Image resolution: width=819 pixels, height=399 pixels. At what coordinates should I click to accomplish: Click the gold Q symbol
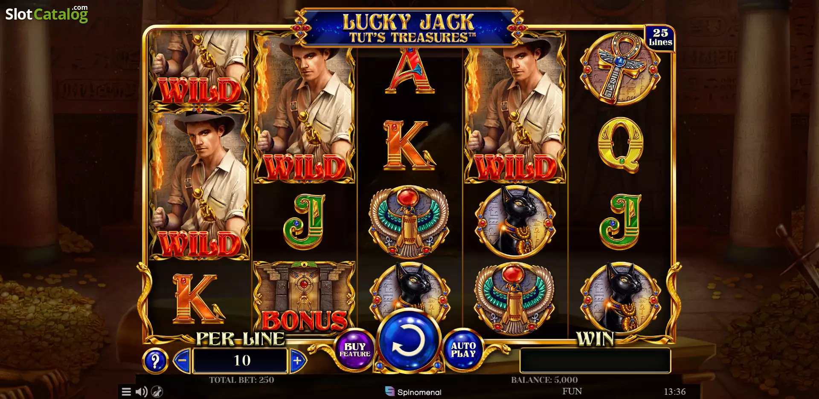tap(620, 145)
